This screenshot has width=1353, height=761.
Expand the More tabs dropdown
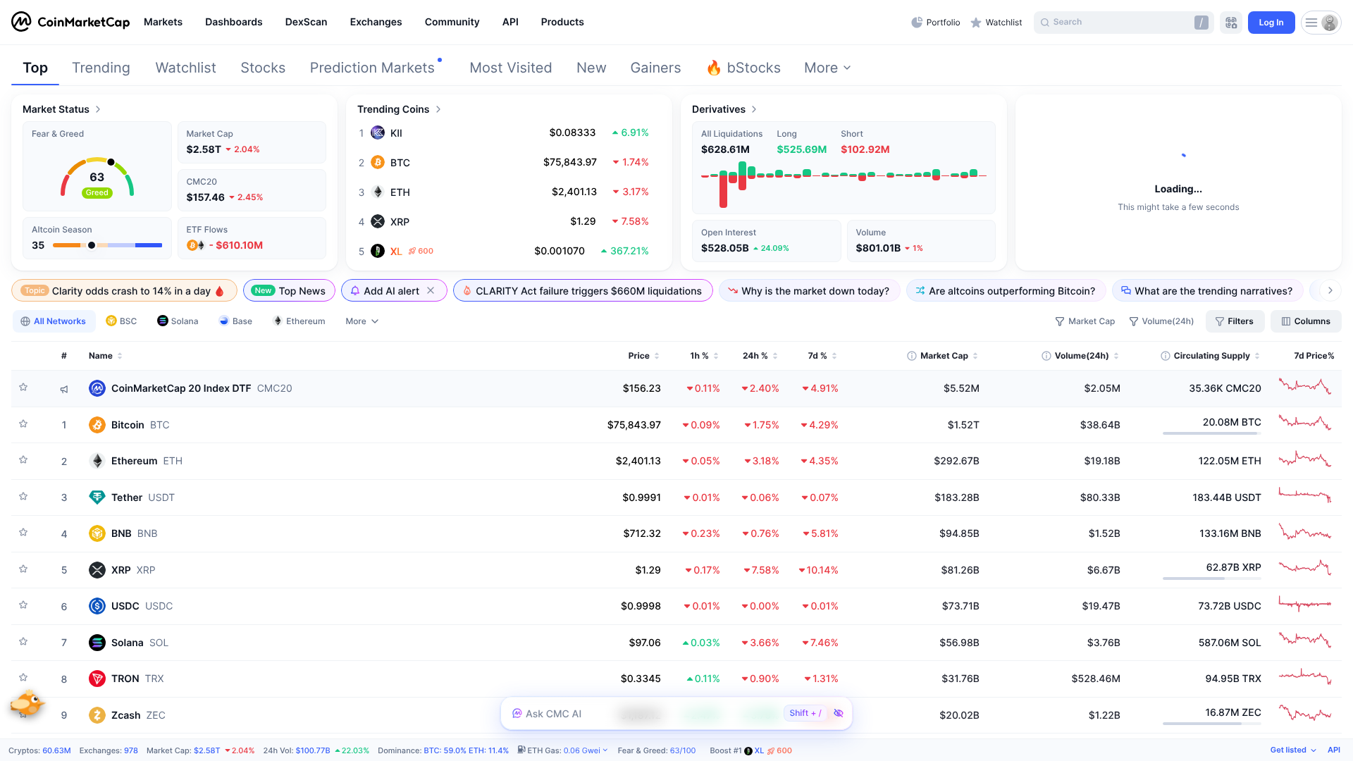pos(827,68)
